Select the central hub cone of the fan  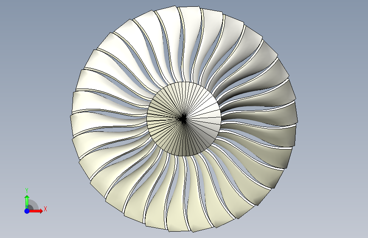184,119
